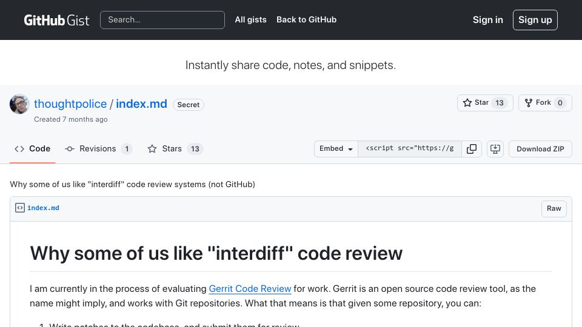
Task: Click the 'Why some of us like "interdiff" code review' heading
Action: click(216, 254)
